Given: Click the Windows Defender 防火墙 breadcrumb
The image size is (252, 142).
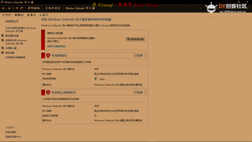Looking at the screenshot, I should pyautogui.click(x=80, y=8).
